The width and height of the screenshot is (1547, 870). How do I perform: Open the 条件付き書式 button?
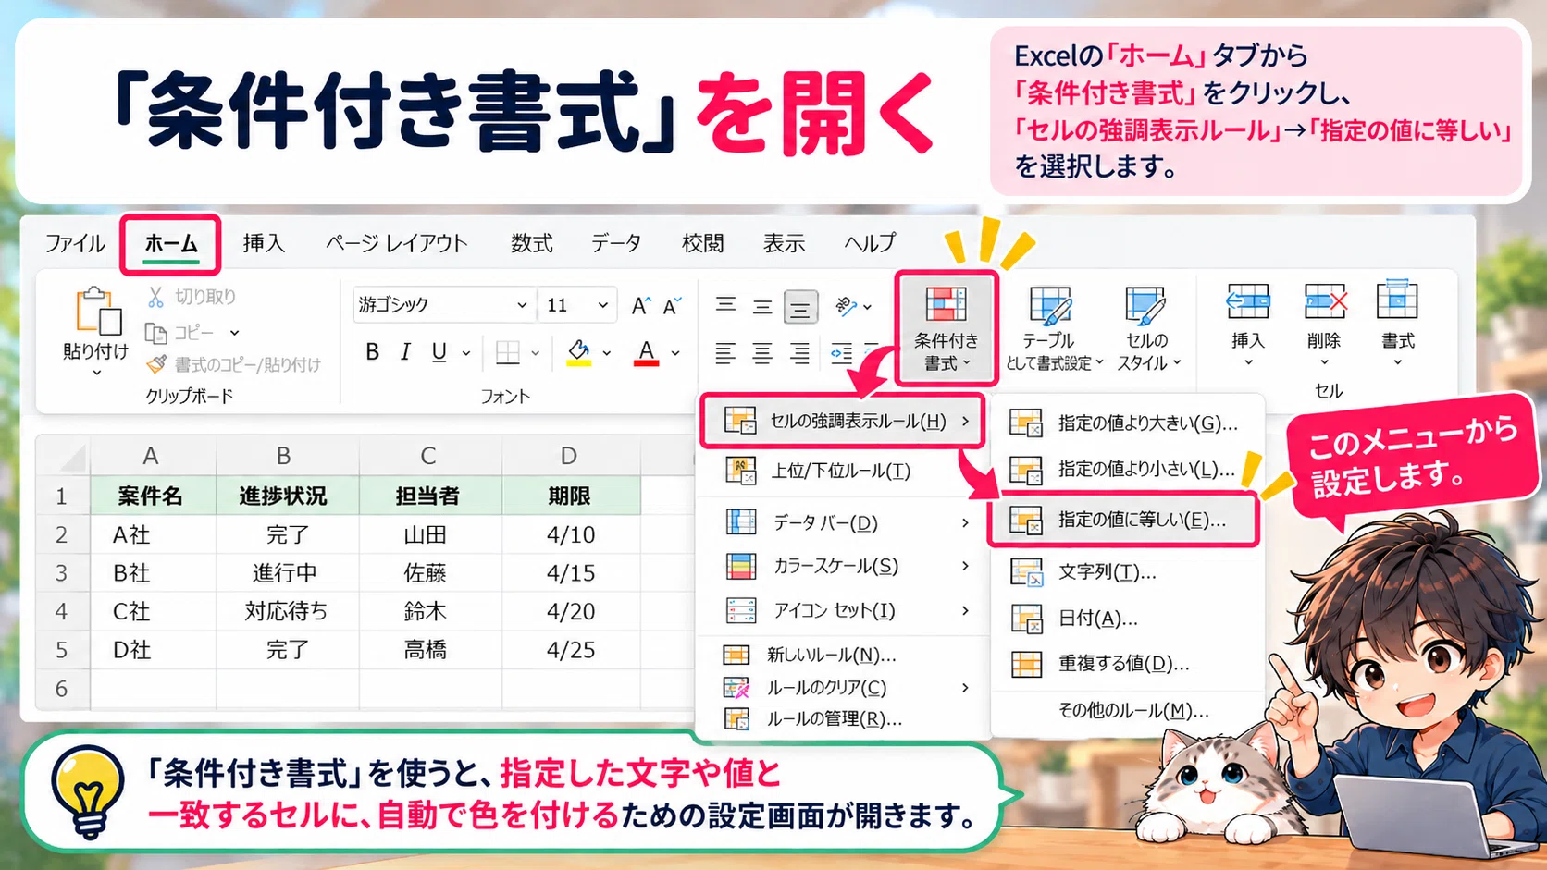(946, 327)
